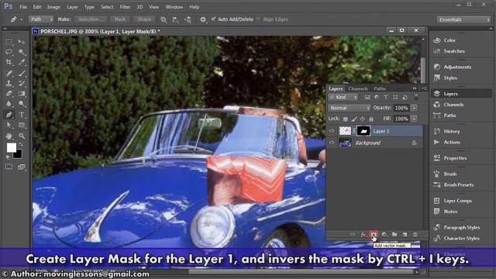Select the Move tool

click(22, 42)
